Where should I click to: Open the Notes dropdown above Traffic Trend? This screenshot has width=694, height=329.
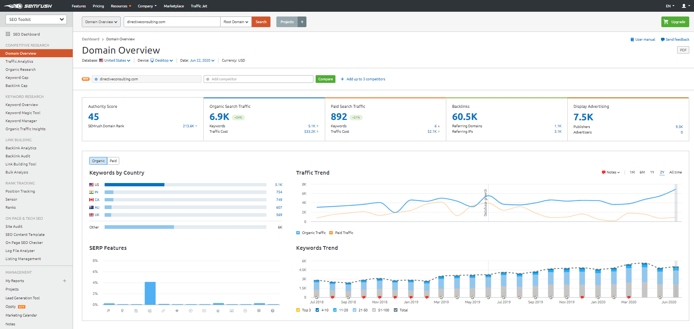point(611,172)
